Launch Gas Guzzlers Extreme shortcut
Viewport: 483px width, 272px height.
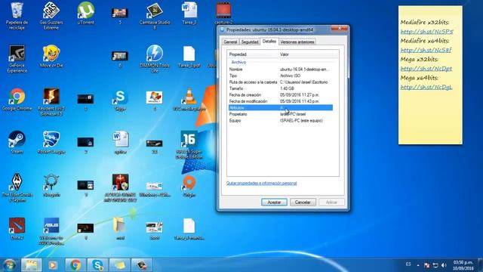[x=51, y=15]
